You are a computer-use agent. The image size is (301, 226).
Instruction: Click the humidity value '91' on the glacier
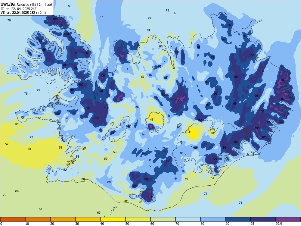[182, 153]
